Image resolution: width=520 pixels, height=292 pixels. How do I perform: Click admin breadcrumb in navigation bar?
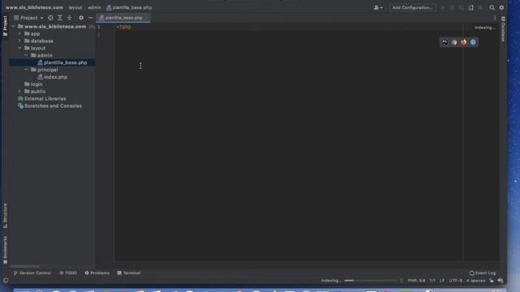94,7
